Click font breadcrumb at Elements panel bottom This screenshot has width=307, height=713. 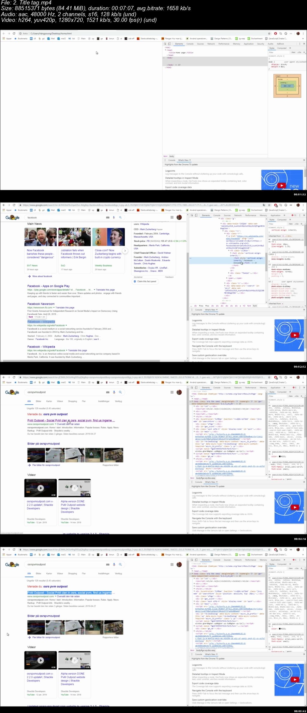[x=255, y=306]
